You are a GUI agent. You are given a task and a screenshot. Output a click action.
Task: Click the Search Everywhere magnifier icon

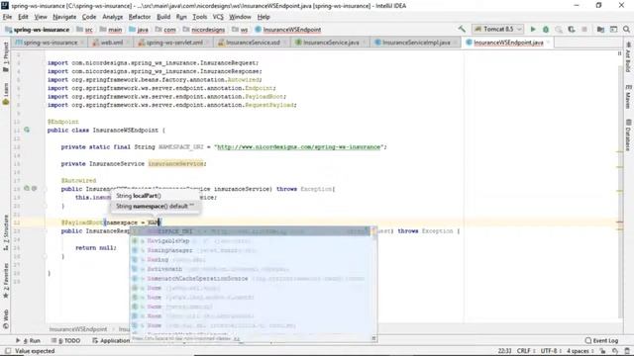[x=626, y=29]
